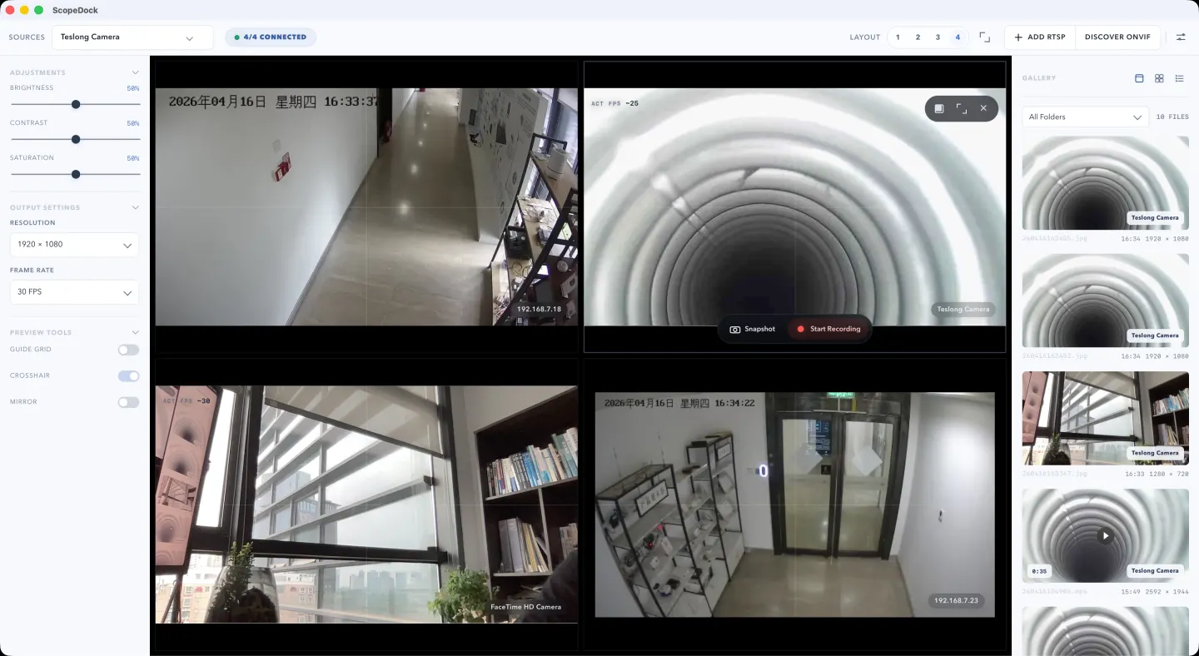Viewport: 1199px width, 656px height.
Task: Collapse the Adjustments section
Action: click(135, 72)
